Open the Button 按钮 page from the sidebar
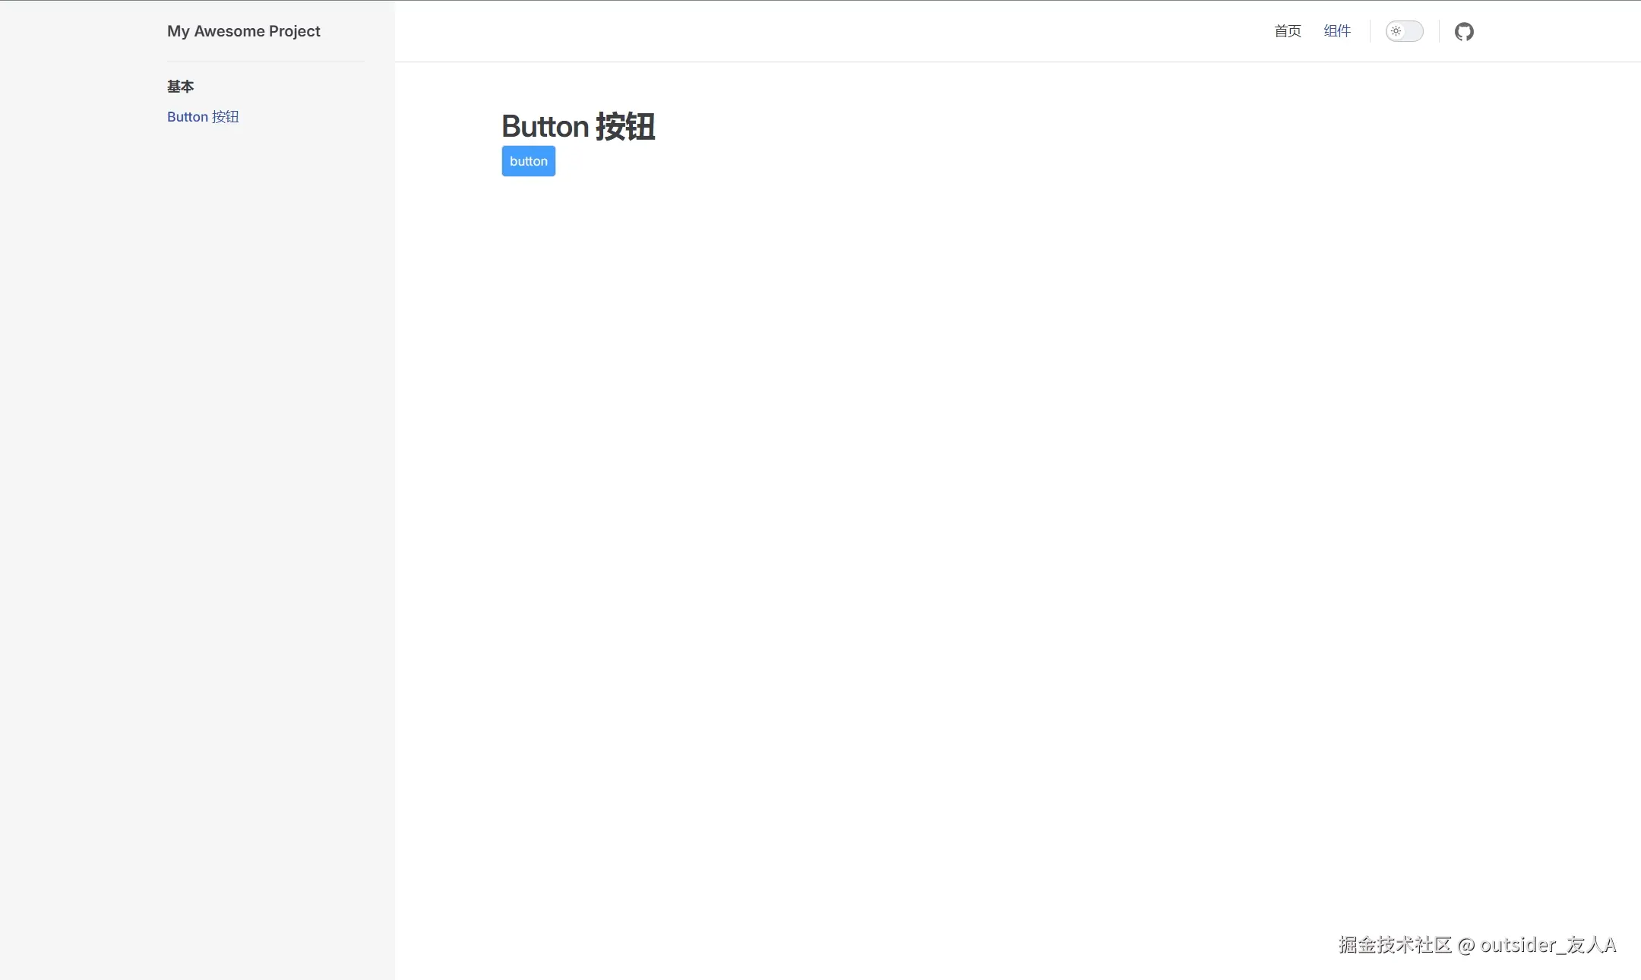 (202, 116)
